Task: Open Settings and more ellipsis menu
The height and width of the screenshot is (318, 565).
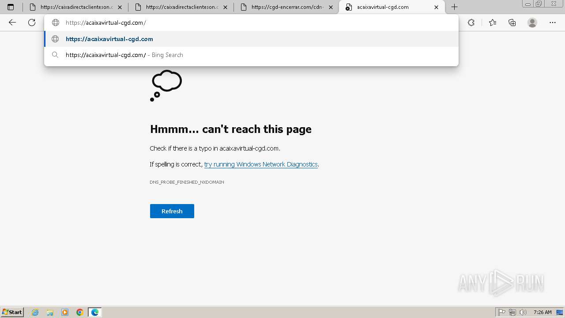Action: pos(553,23)
